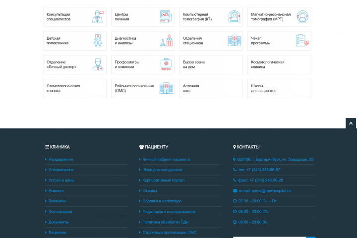Click the ultrasound monitor icon in Центры лечения

click(x=166, y=16)
